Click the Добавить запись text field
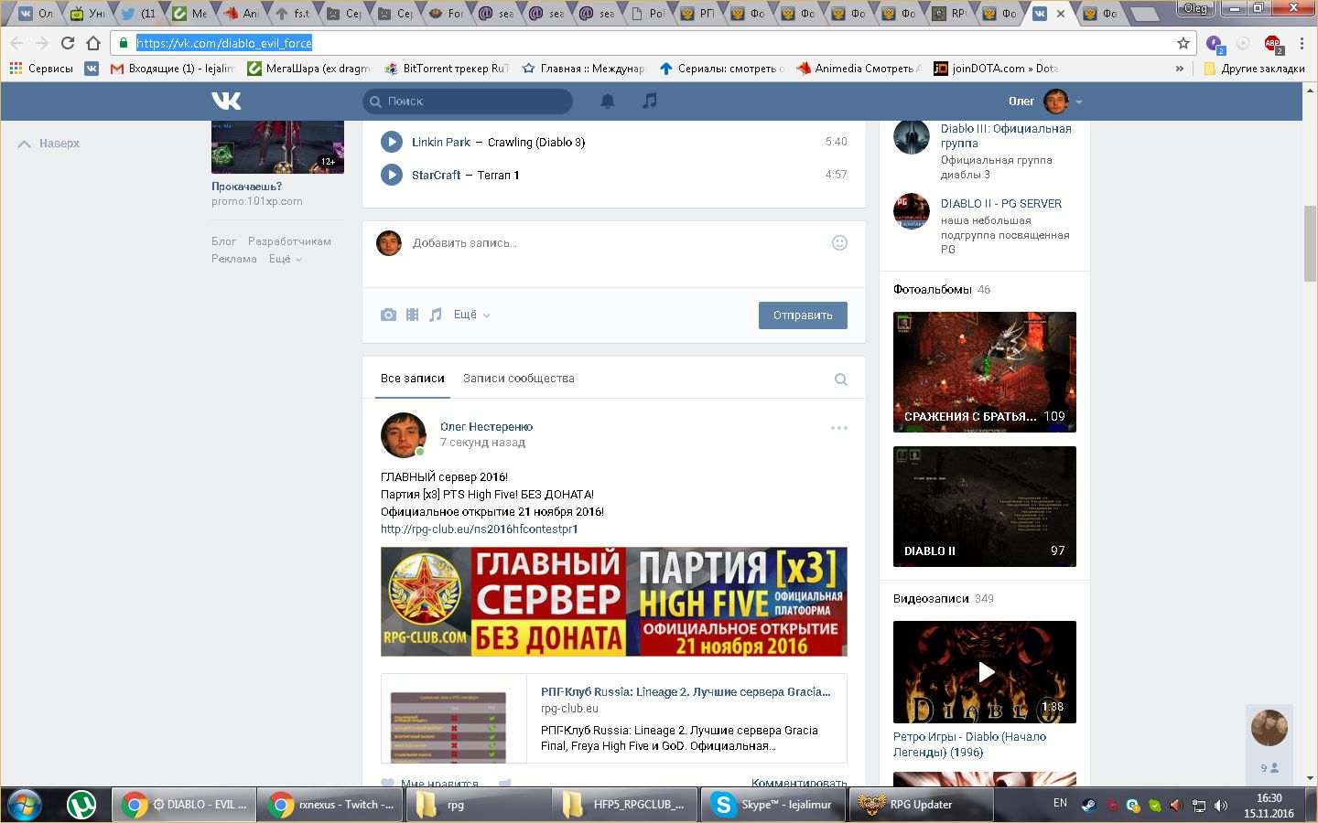Image resolution: width=1318 pixels, height=823 pixels. pyautogui.click(x=614, y=243)
